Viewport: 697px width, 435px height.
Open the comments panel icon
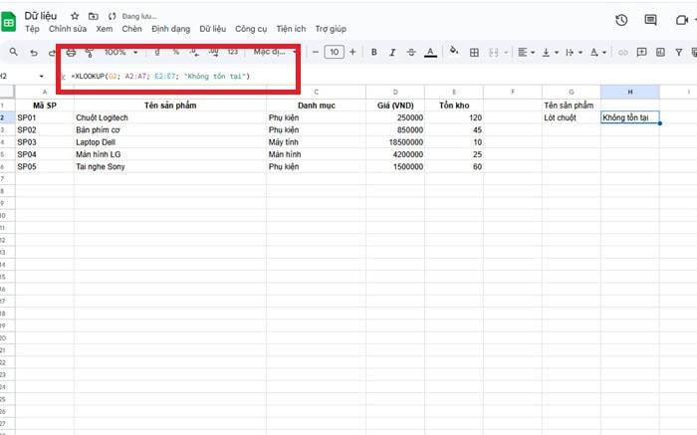pos(651,20)
